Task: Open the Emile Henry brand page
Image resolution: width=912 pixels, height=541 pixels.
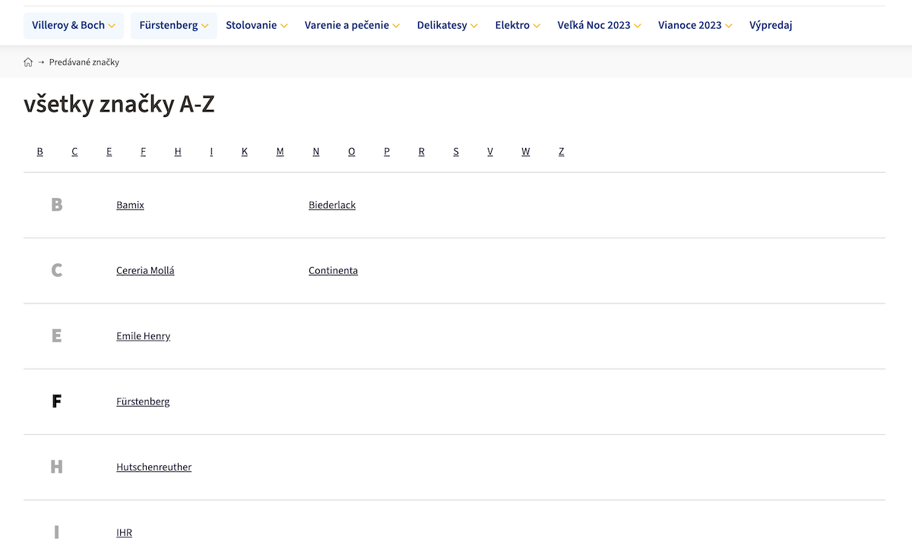Action: pos(143,336)
